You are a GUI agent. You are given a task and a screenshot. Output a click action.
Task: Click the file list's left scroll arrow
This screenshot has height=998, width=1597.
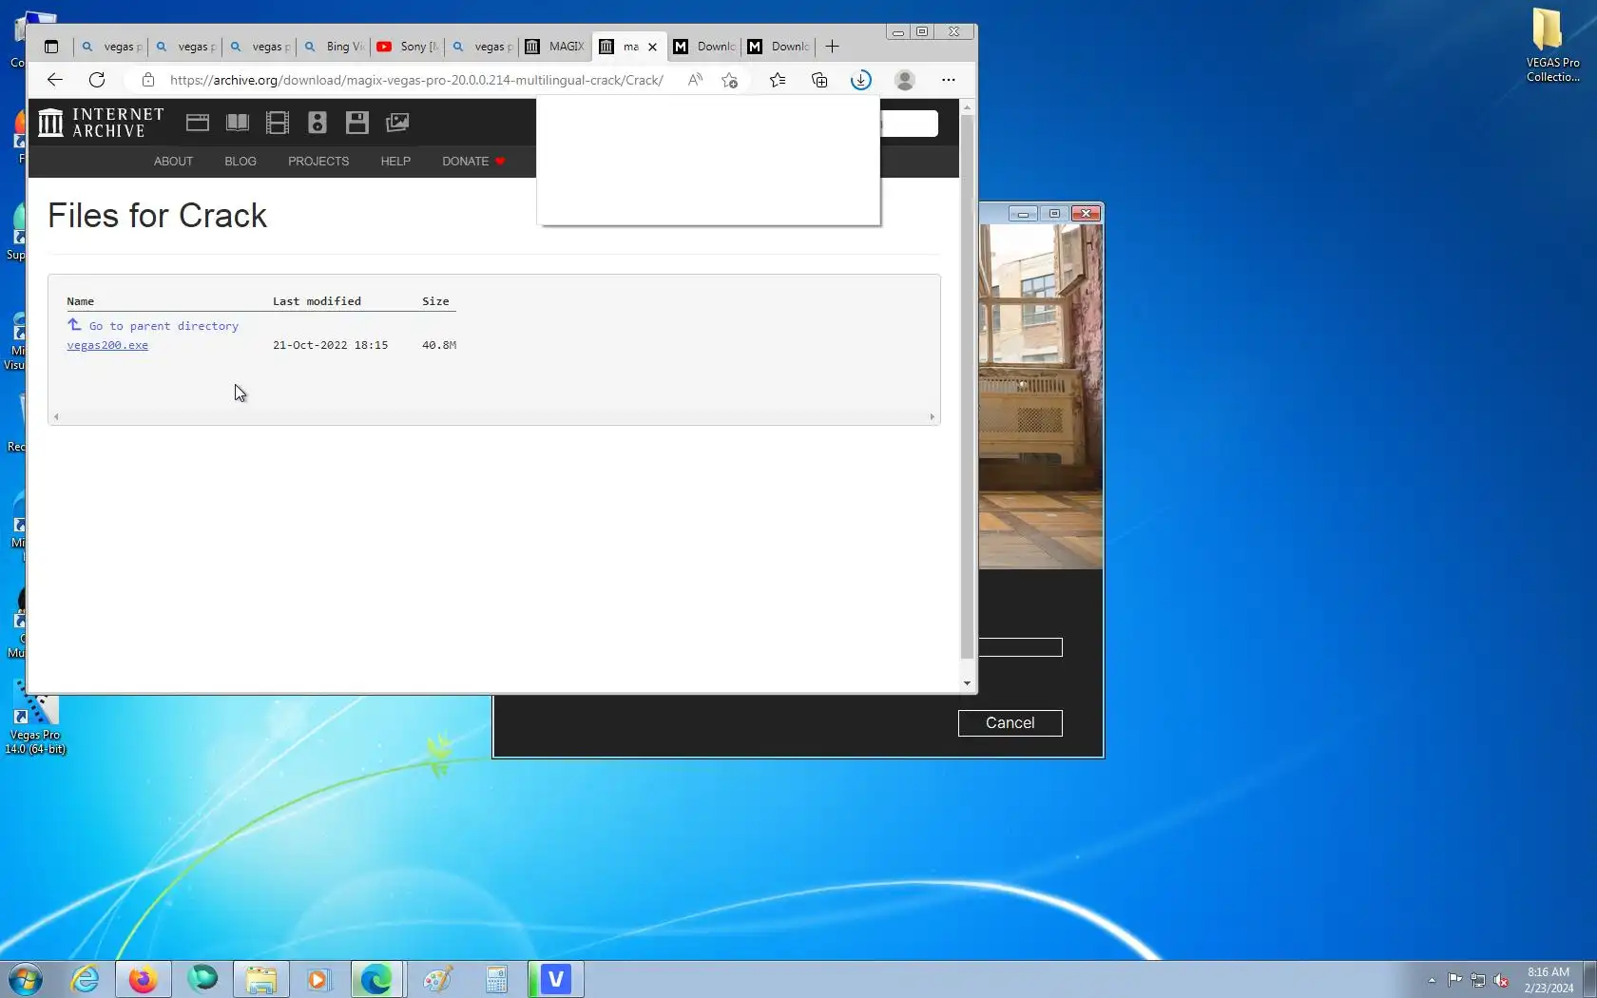pyautogui.click(x=57, y=417)
